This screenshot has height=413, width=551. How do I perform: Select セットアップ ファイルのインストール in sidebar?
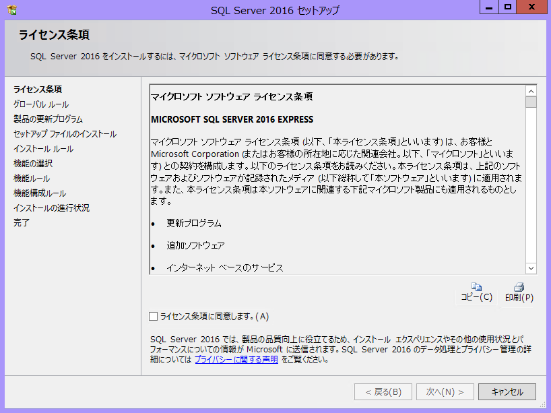click(65, 134)
